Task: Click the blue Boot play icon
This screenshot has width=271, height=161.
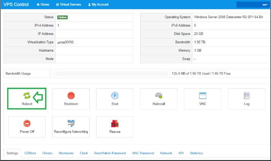Action: [115, 96]
